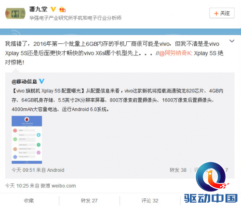Open the username 潘九堂 link
Viewport: 241px width, 206px height.
click(x=38, y=9)
